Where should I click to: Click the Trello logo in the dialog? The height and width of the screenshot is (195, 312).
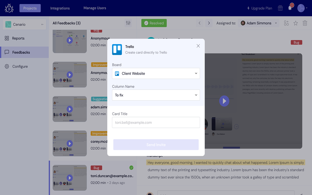117,49
